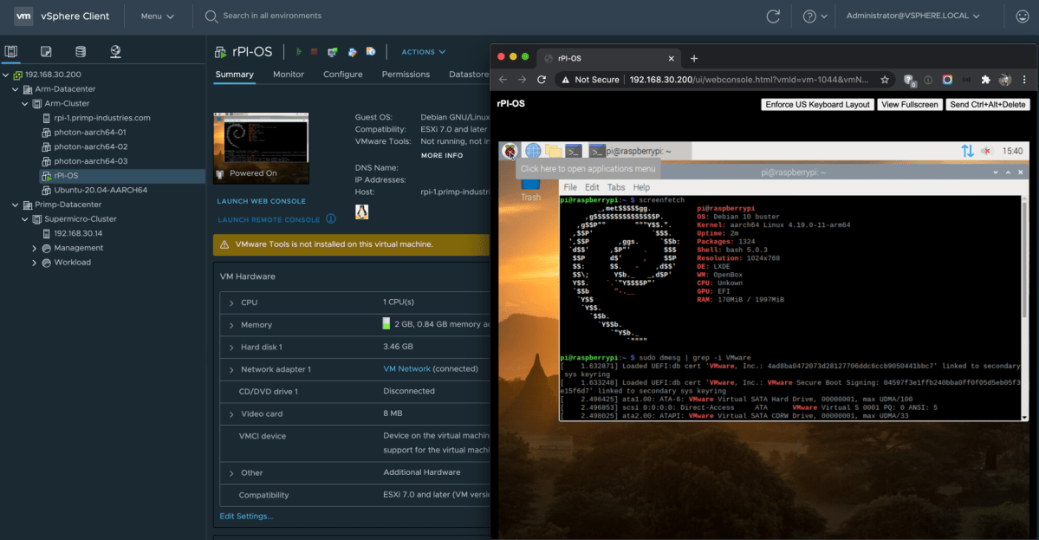The image size is (1039, 540).
Task: Switch to the Monitor tab
Action: coord(289,75)
